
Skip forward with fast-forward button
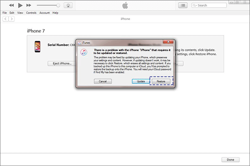(29, 5)
